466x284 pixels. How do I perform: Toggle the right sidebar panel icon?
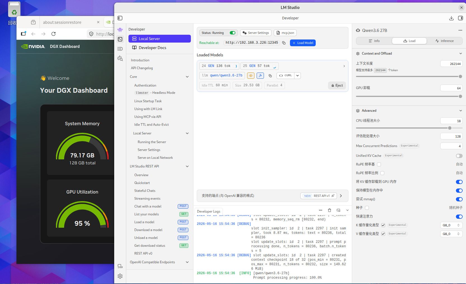[460, 18]
